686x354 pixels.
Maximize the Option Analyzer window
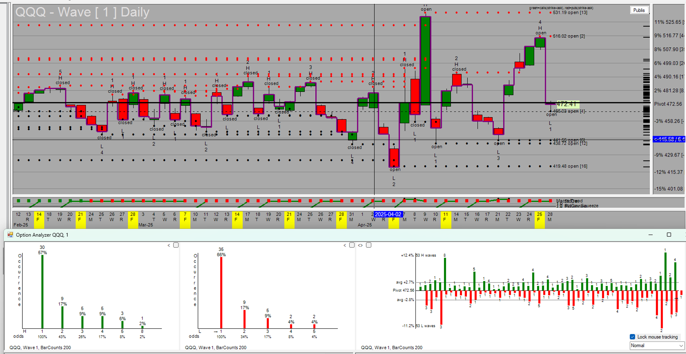pyautogui.click(x=669, y=235)
